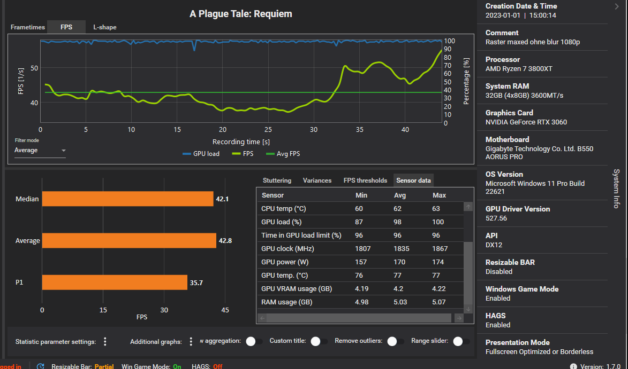Image resolution: width=628 pixels, height=369 pixels.
Task: Click the refresh icon in status bar
Action: point(40,366)
